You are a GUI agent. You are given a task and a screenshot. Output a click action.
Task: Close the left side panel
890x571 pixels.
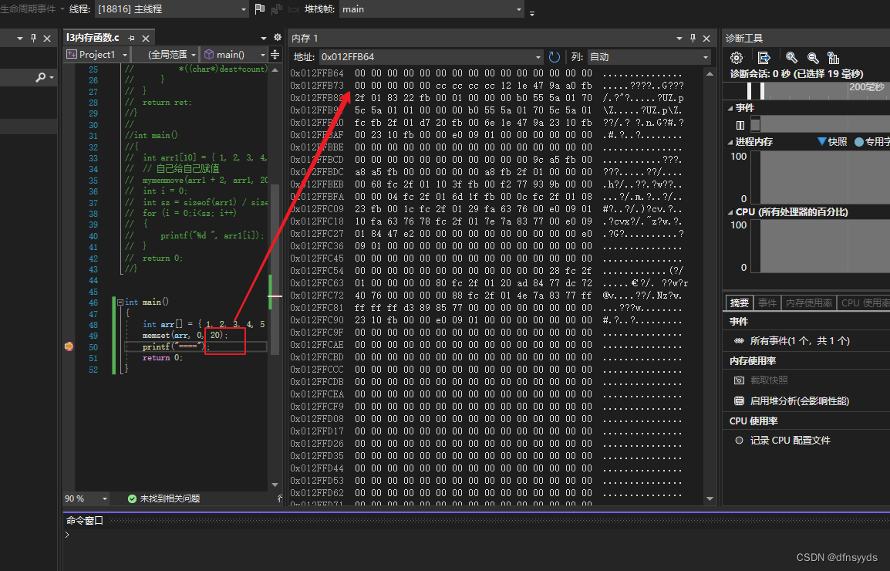tap(47, 38)
